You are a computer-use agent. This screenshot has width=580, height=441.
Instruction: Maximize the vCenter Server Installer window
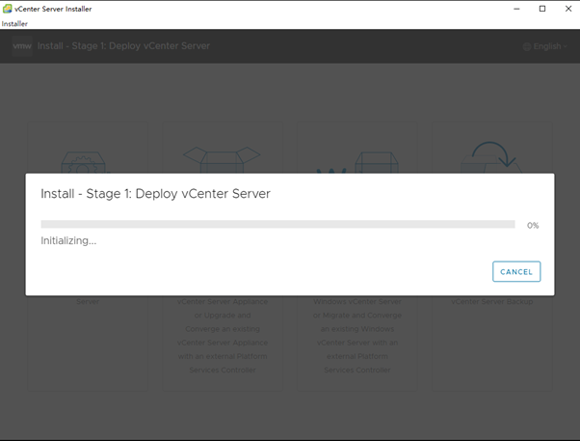pyautogui.click(x=542, y=9)
